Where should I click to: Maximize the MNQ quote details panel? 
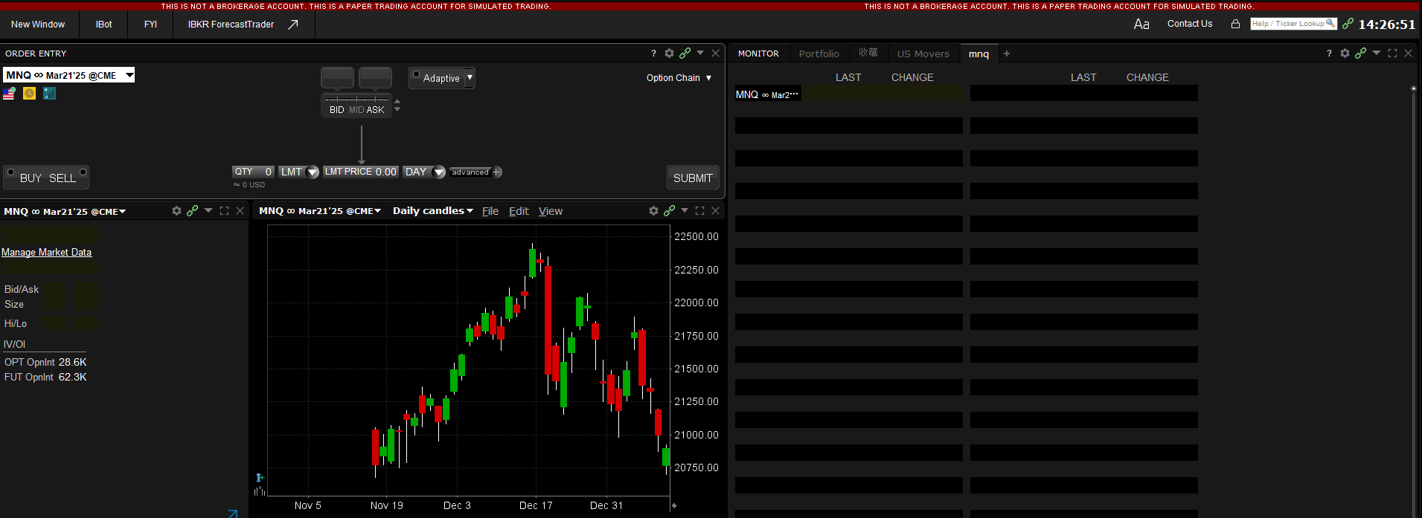tap(224, 211)
